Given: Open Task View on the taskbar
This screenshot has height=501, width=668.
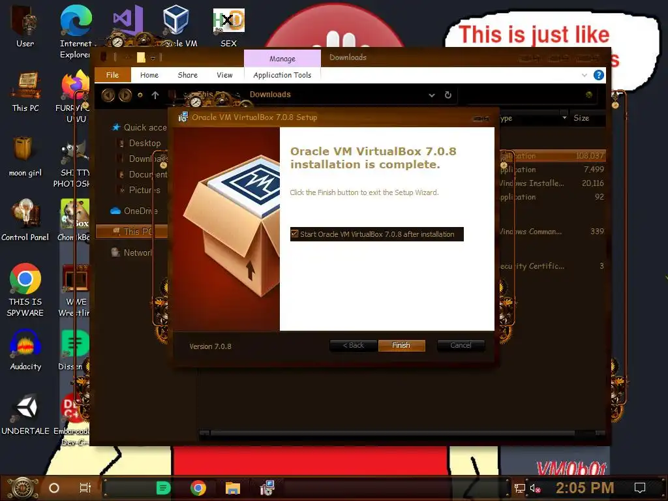Looking at the screenshot, I should 85,488.
